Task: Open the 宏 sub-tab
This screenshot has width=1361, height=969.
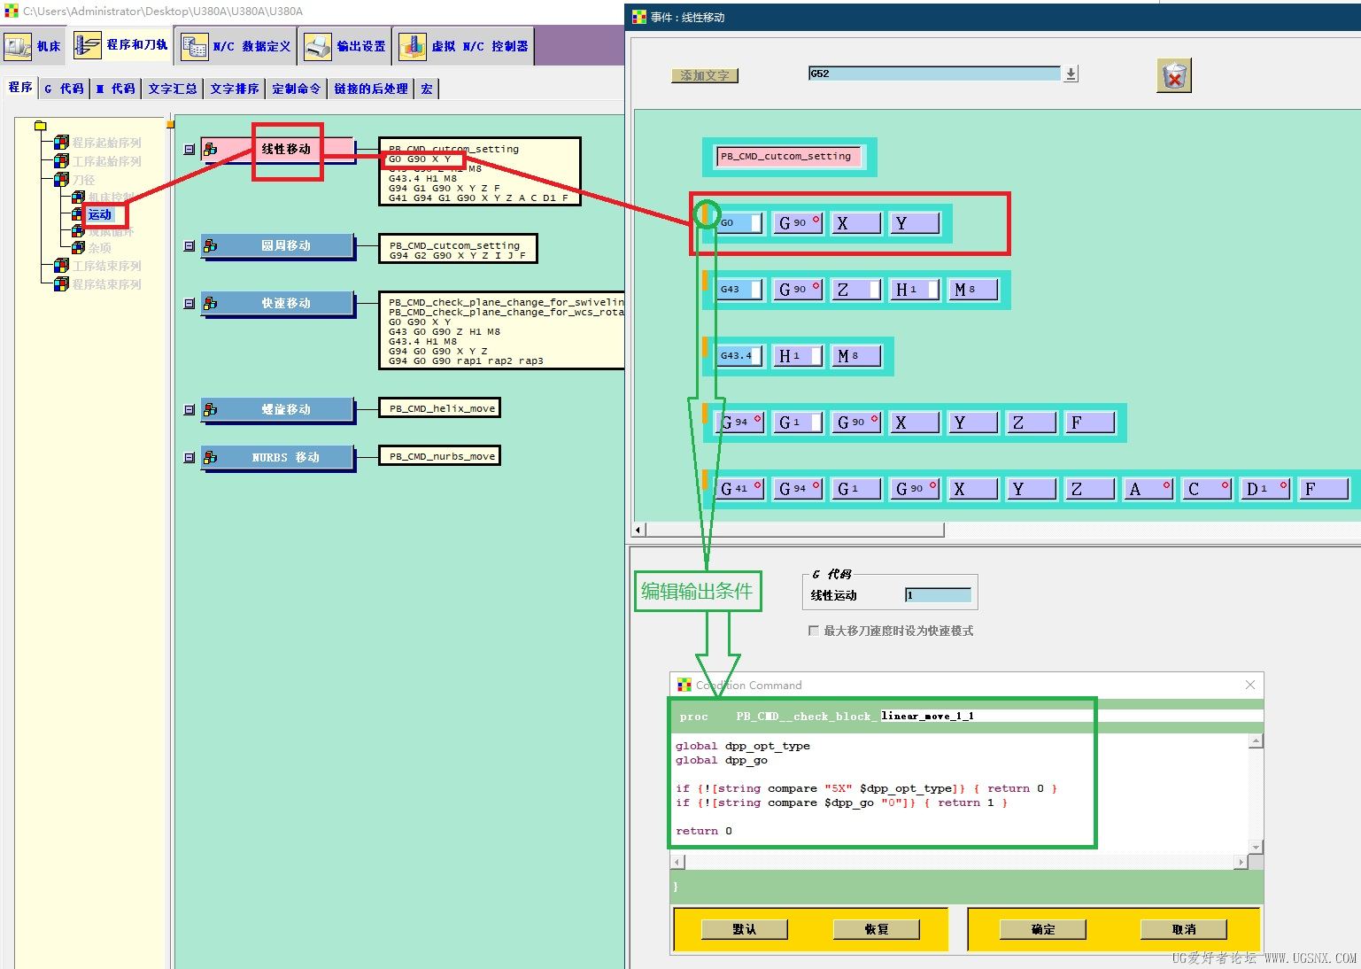Action: pos(427,89)
